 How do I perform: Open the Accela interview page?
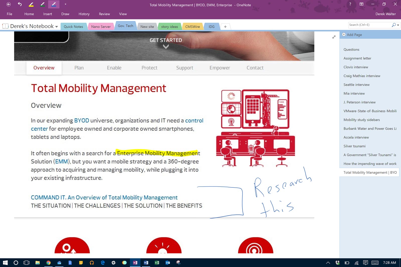tap(369, 137)
